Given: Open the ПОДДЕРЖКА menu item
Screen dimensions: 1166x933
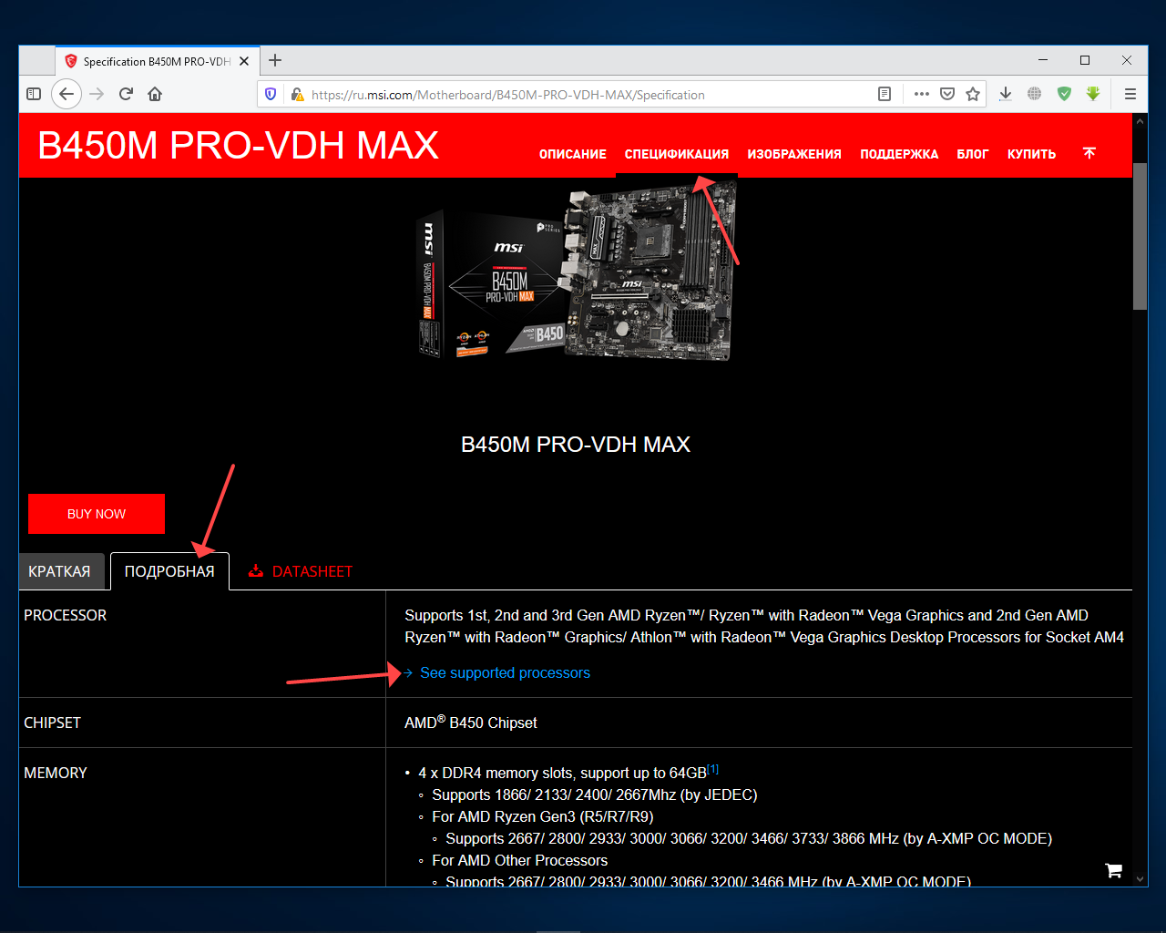Looking at the screenshot, I should [899, 154].
